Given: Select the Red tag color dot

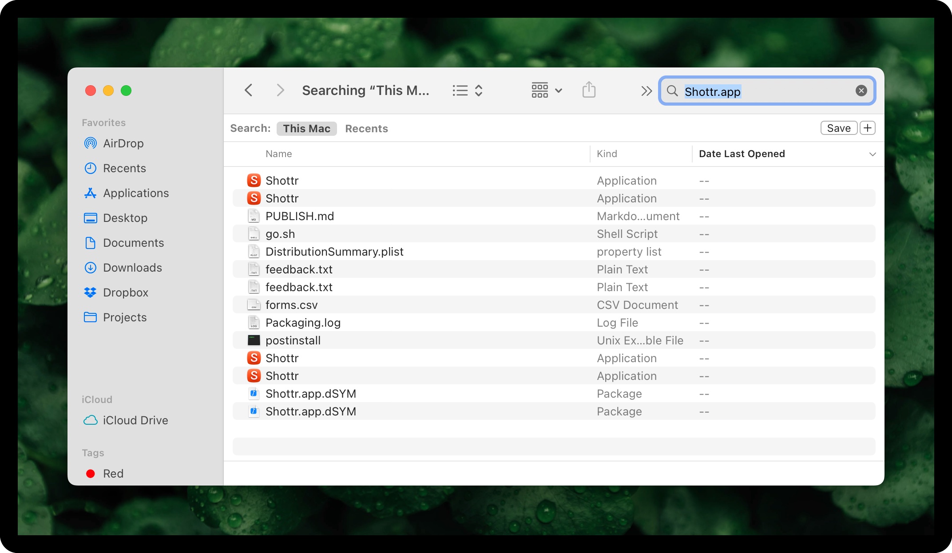Looking at the screenshot, I should (91, 474).
